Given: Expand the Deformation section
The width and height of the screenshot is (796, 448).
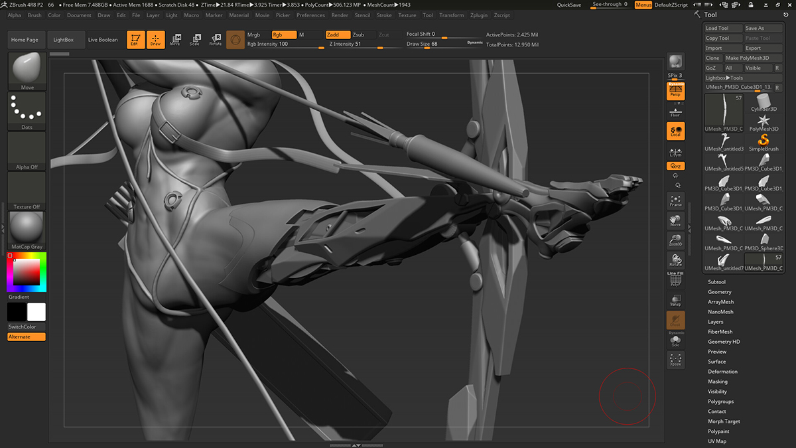Looking at the screenshot, I should tap(722, 372).
